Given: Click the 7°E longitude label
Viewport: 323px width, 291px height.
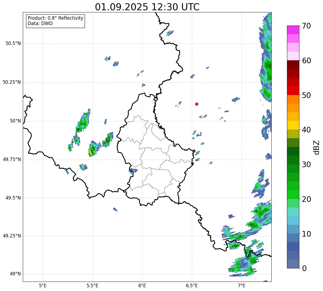Looking at the screenshot, I should point(242,285).
